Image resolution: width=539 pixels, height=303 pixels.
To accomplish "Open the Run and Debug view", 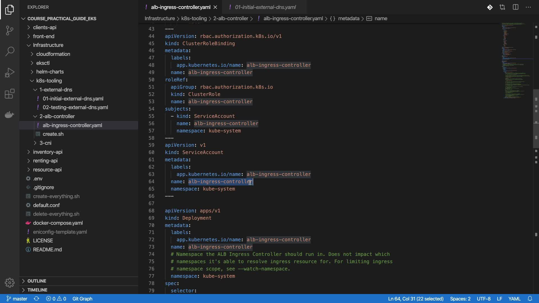I will point(10,72).
